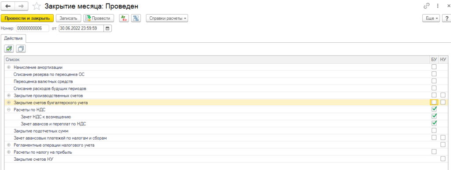Screen dimensions: 451x170
Task: Expand Расчеты по налогу на прибыль row
Action: tap(9, 152)
